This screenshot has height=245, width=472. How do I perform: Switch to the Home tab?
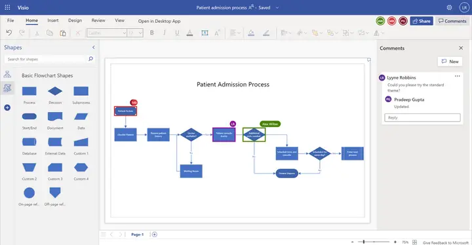(31, 20)
